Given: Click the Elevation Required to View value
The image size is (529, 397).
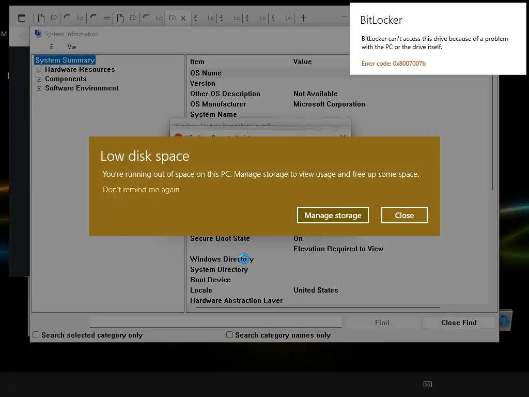Looking at the screenshot, I should (x=338, y=249).
